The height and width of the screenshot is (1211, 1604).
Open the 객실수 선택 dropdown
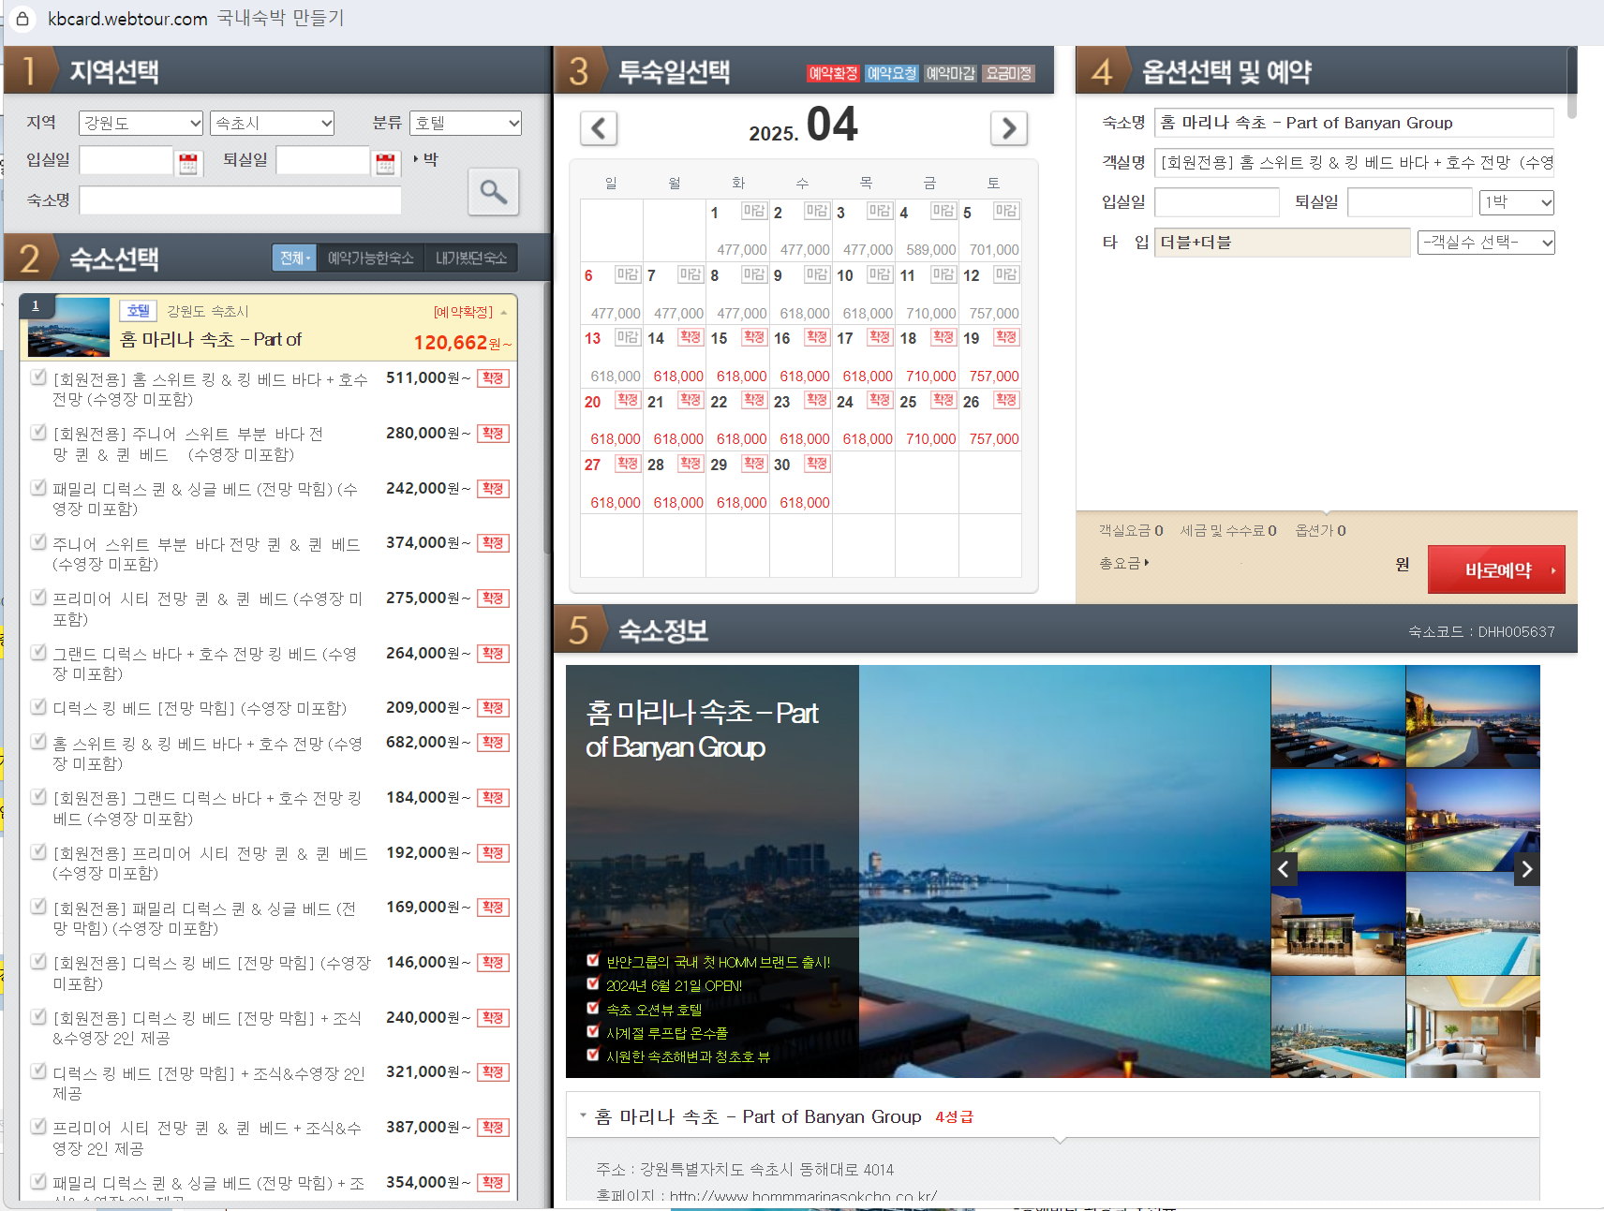tap(1486, 243)
